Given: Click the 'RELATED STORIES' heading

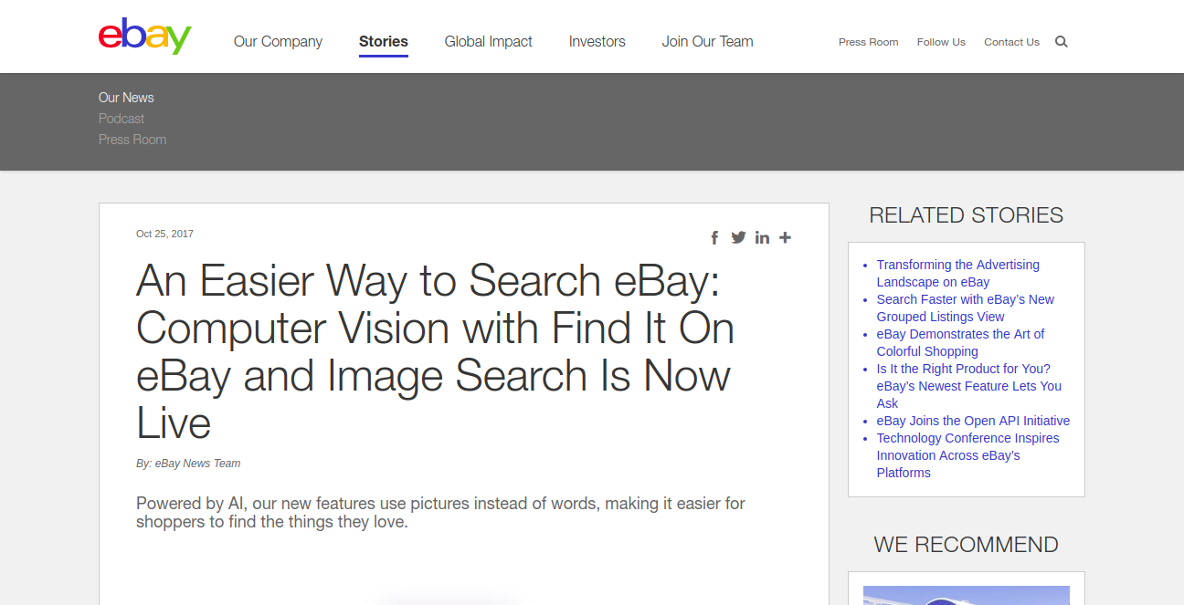Looking at the screenshot, I should pos(966,215).
